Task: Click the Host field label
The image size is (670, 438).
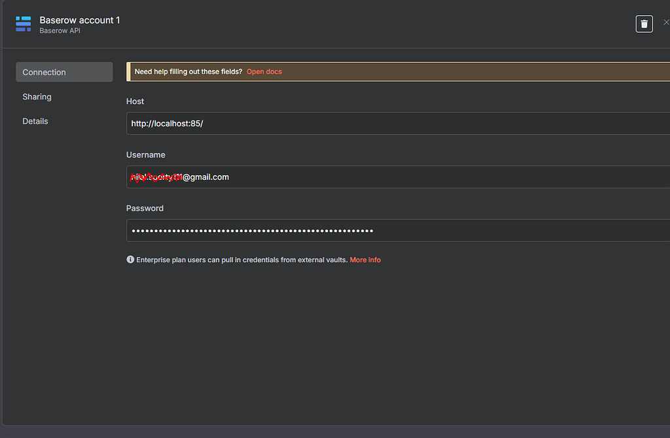Action: [x=135, y=101]
